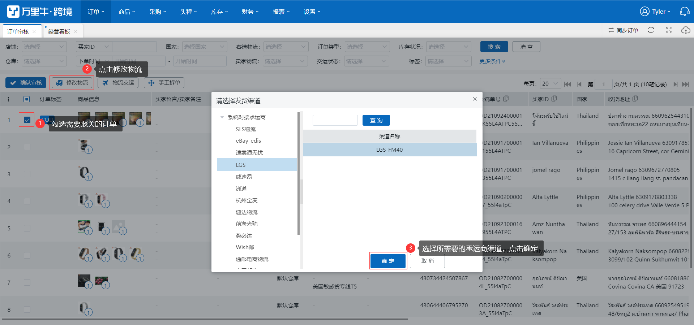Click the 万里牛·跨境 logo
The height and width of the screenshot is (325, 694).
coord(40,12)
